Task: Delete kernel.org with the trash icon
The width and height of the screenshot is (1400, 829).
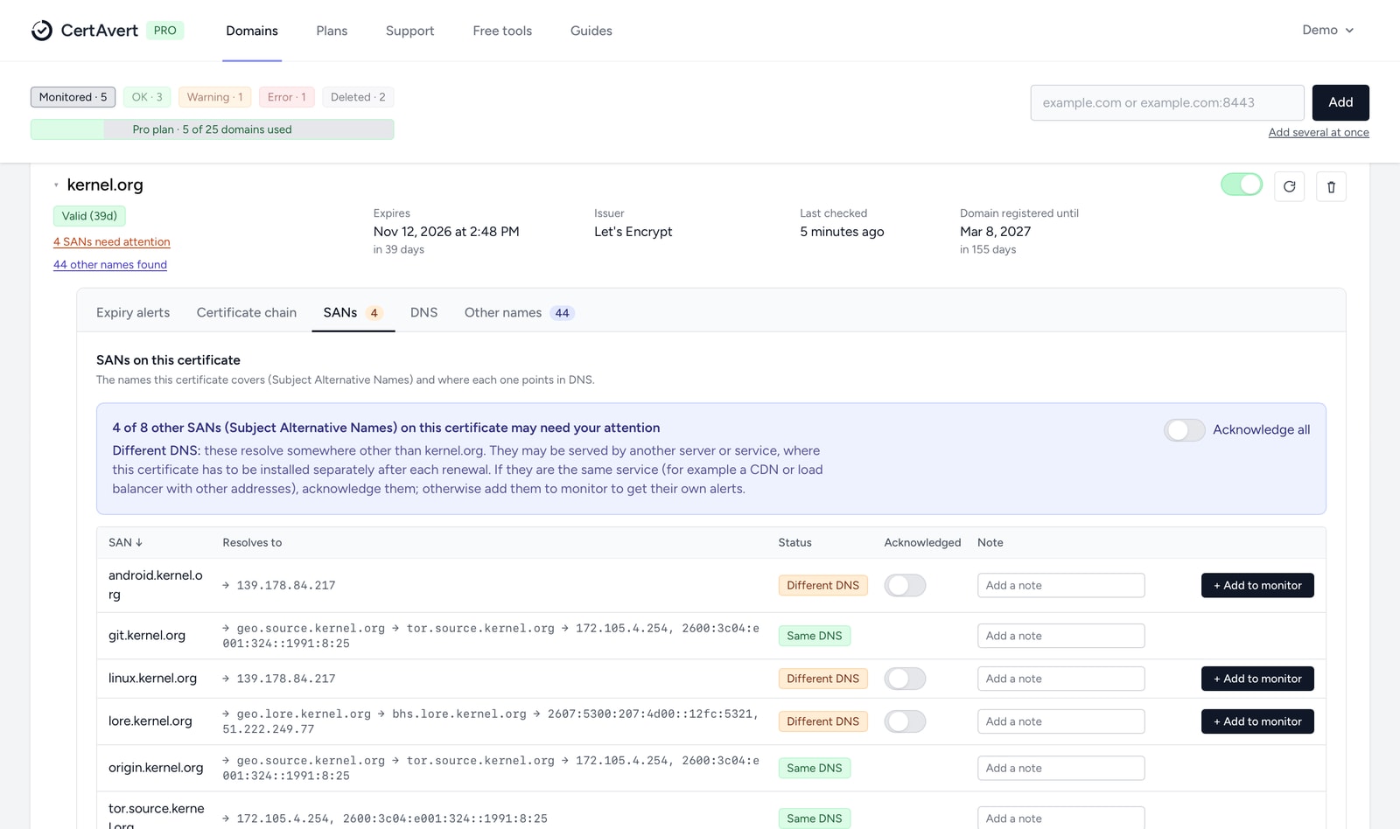Action: click(1331, 186)
